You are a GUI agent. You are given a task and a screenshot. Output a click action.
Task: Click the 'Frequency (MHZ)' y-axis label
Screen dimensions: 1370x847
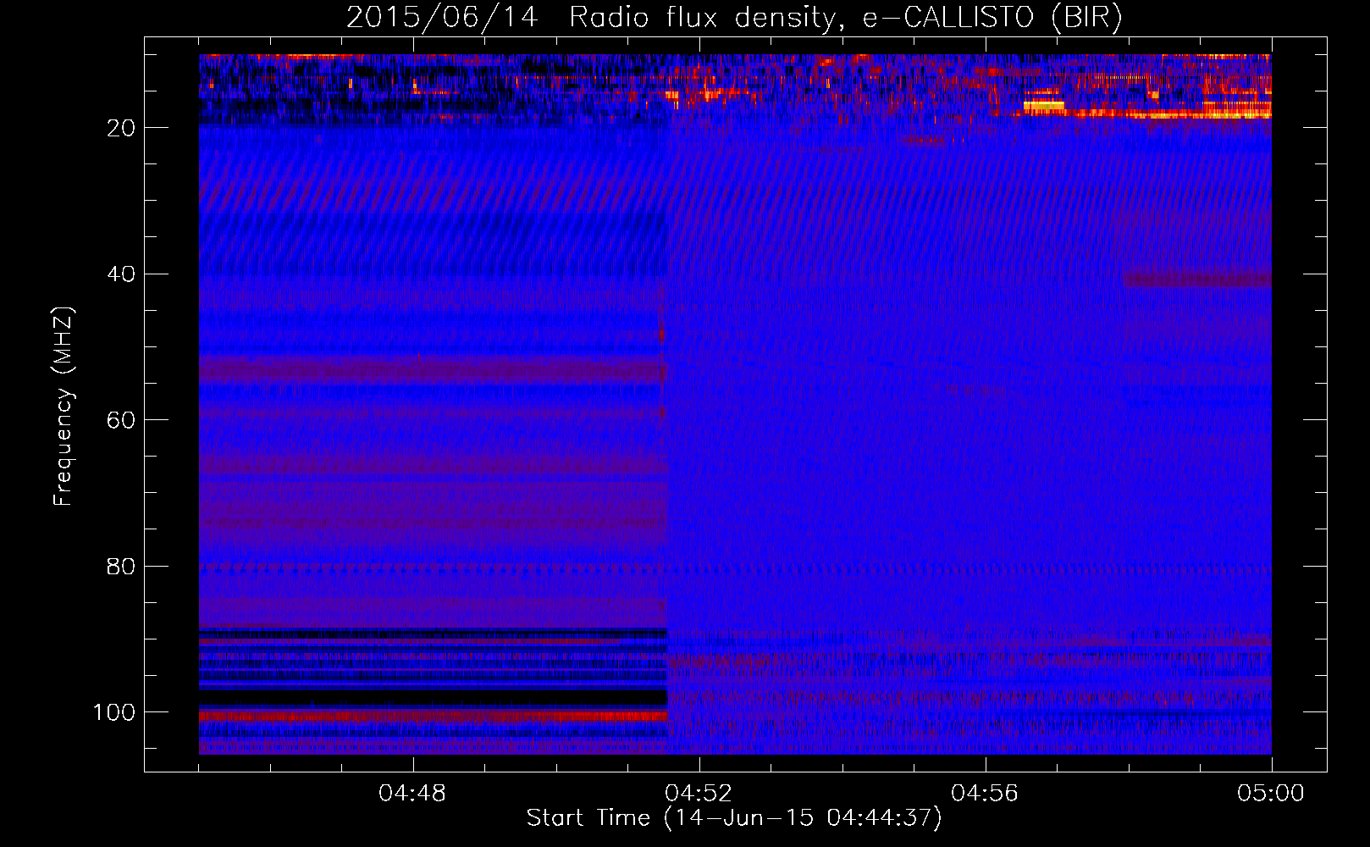click(64, 407)
